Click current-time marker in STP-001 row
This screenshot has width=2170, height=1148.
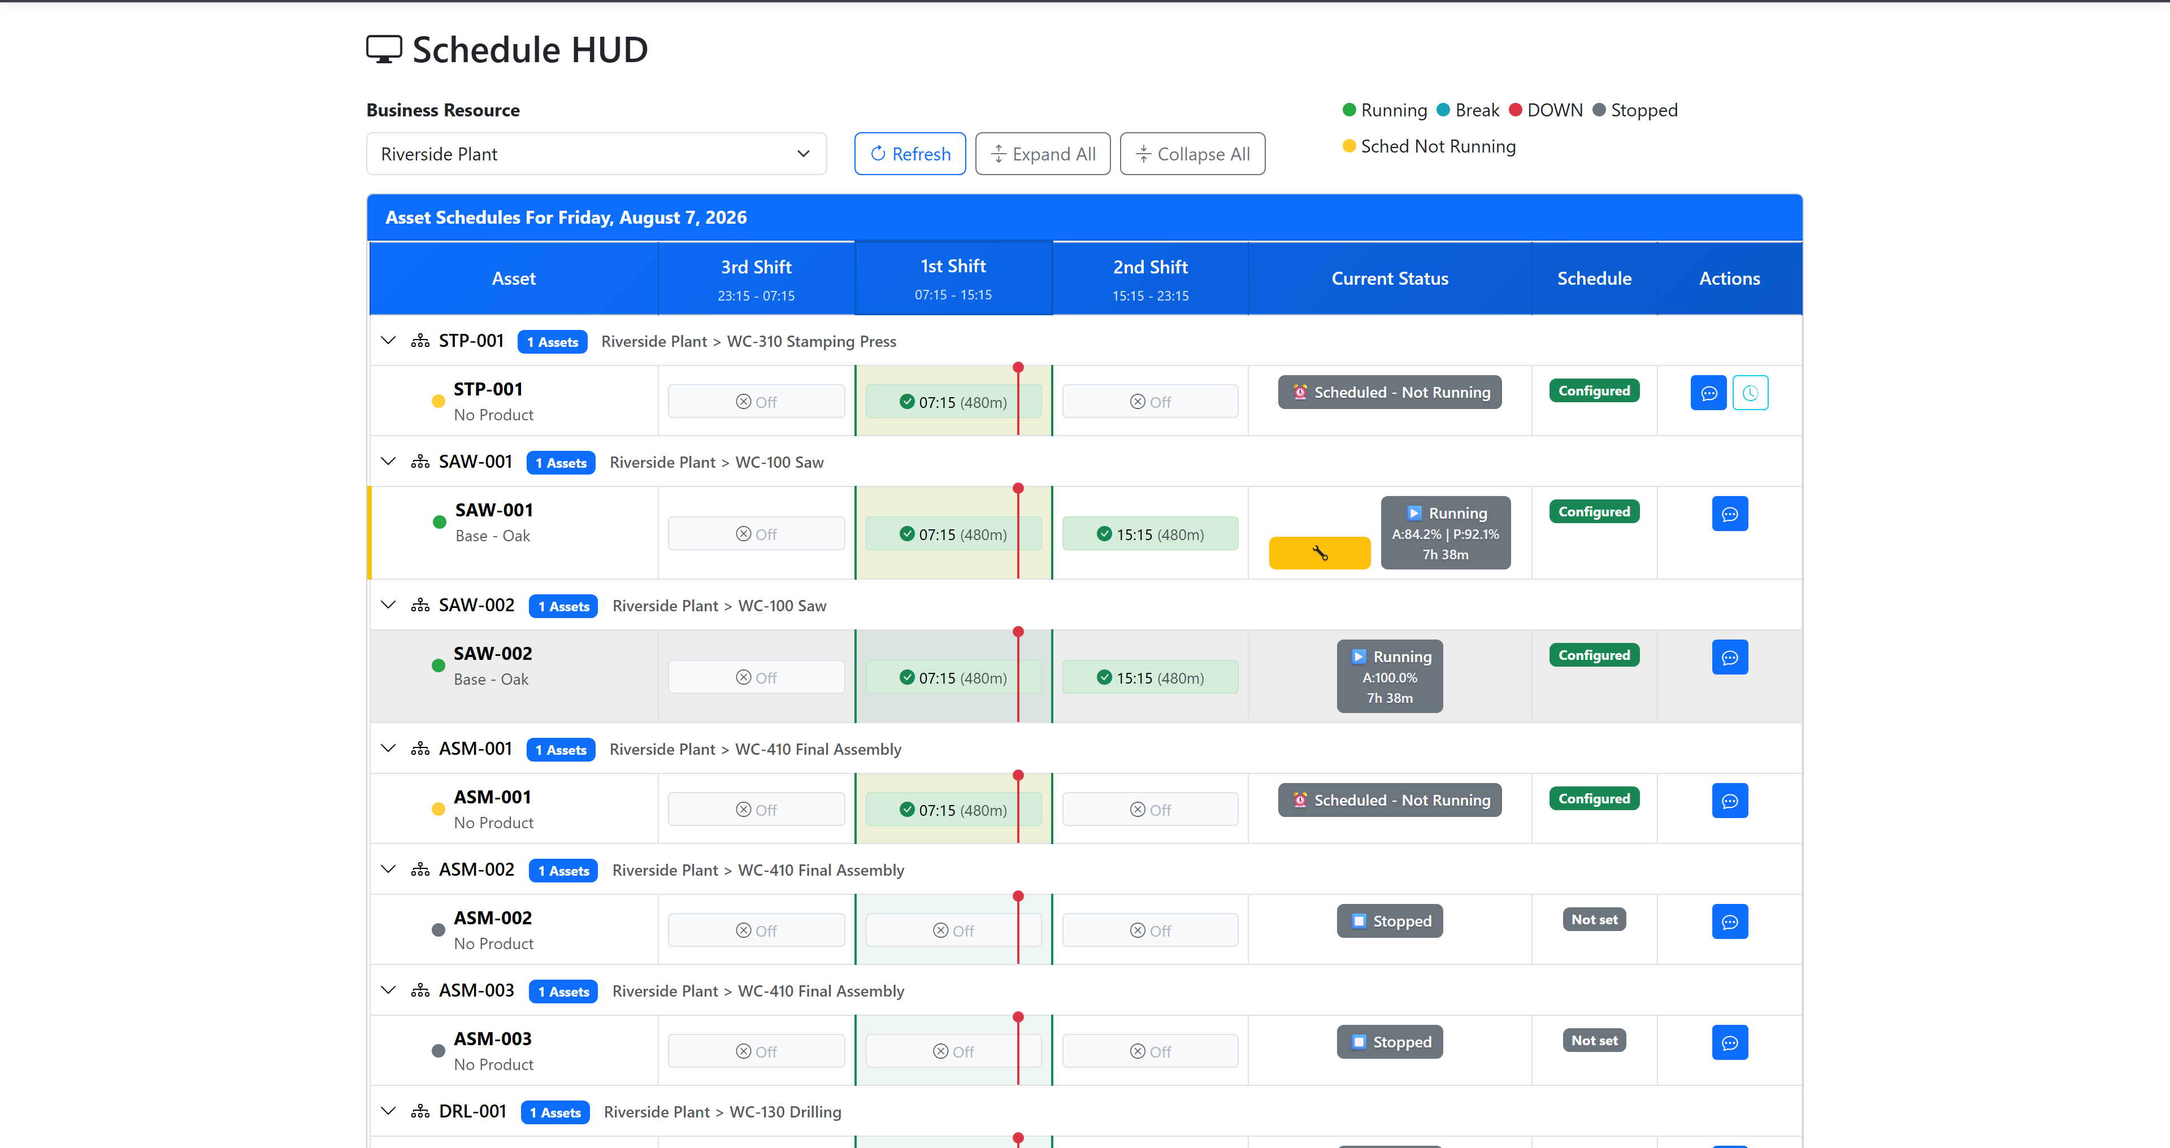pos(1018,399)
